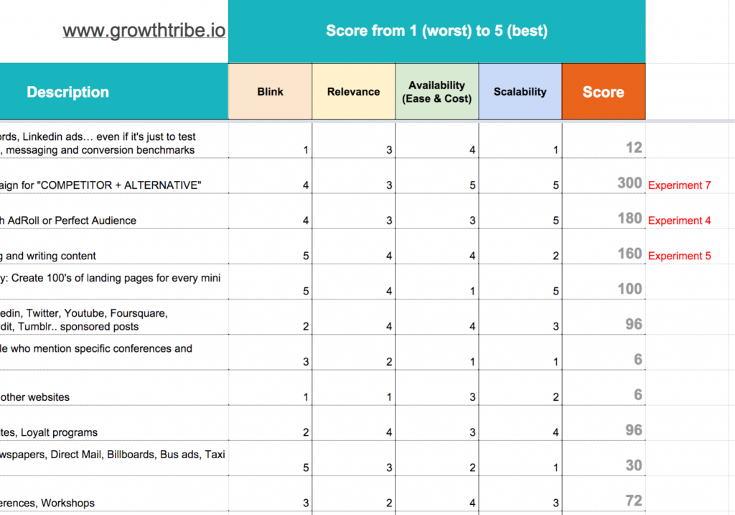The width and height of the screenshot is (735, 515).
Task: Select the 'who mention specific conferences and' cell
Action: (x=114, y=353)
